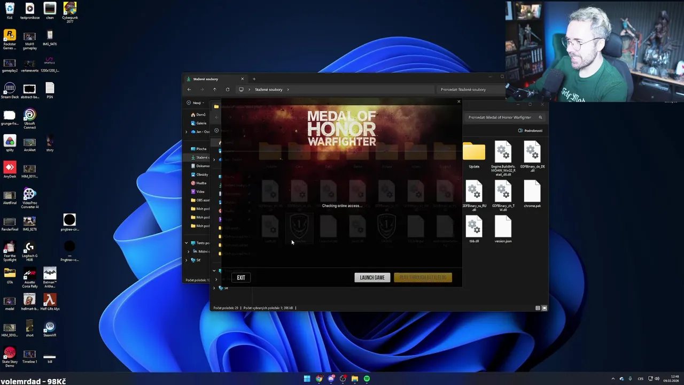Viewport: 684px width, 385px height.
Task: Open VideoProc Converter AI desktop icon
Action: point(29,198)
